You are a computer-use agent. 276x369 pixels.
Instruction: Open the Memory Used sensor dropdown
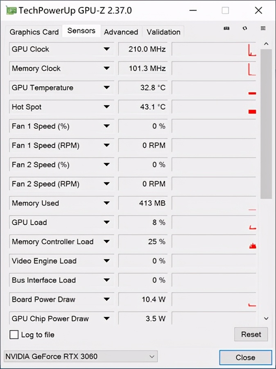point(107,203)
